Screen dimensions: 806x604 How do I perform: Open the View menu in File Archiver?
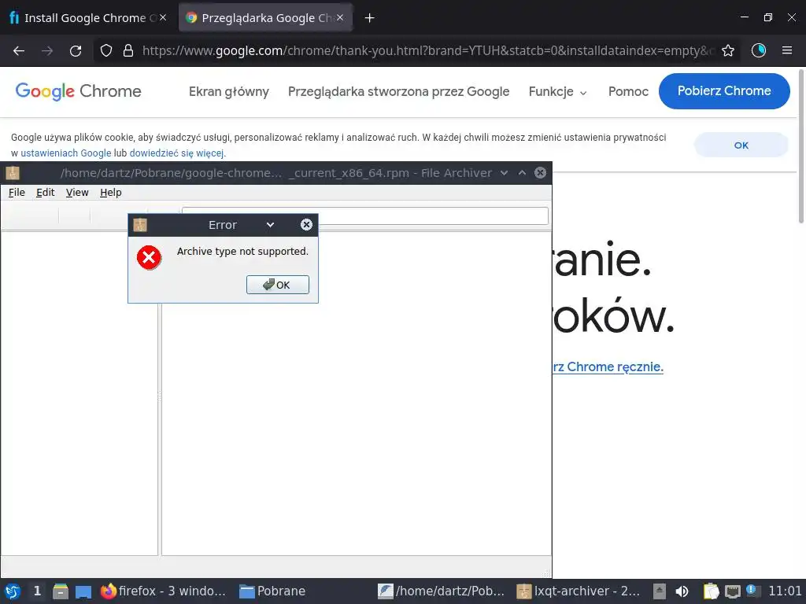(77, 192)
